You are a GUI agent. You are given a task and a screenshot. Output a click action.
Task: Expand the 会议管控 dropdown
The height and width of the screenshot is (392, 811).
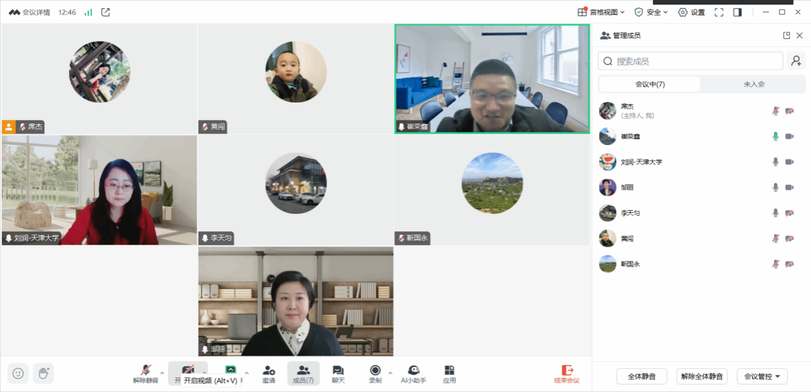pyautogui.click(x=762, y=377)
